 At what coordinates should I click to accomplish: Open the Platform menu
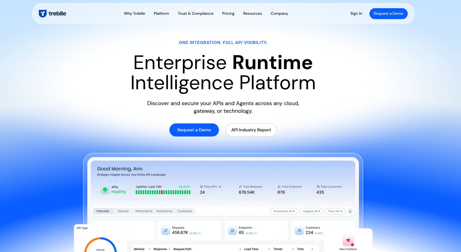[162, 13]
